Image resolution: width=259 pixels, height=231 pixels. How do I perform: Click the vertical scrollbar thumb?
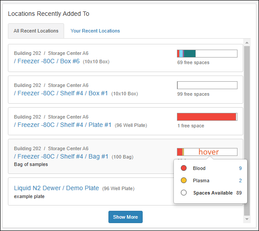(247, 131)
